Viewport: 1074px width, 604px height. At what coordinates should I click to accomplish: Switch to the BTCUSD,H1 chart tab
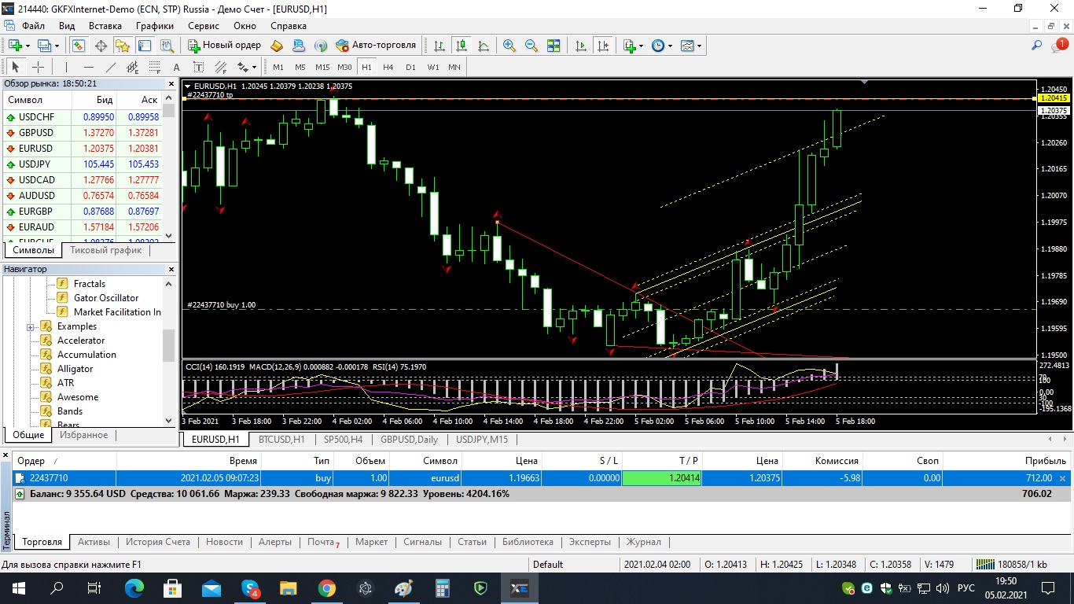coord(281,439)
